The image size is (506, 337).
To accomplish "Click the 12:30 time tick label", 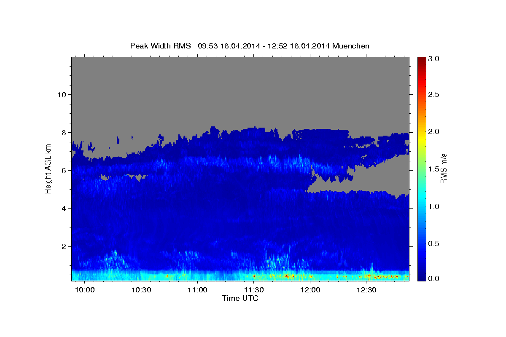I will coord(366,290).
